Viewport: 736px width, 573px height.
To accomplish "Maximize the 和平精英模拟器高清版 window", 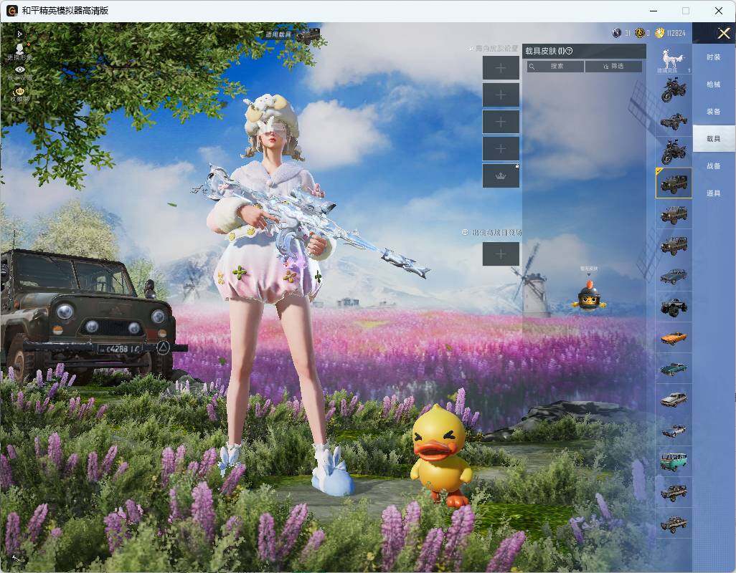I will [686, 11].
